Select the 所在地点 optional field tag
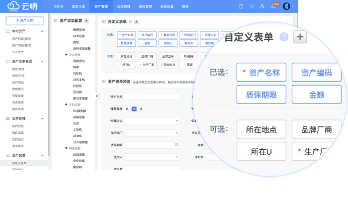The height and width of the screenshot is (198, 348). pyautogui.click(x=126, y=56)
